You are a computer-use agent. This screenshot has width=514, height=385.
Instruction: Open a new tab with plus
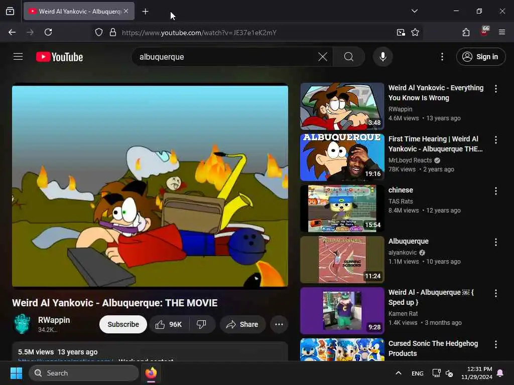pos(145,12)
